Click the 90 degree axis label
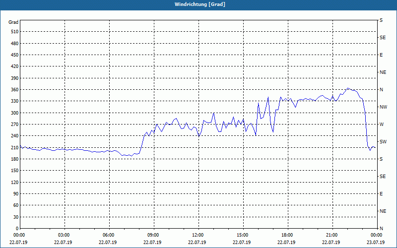The width and height of the screenshot is (397, 248). click(x=16, y=193)
